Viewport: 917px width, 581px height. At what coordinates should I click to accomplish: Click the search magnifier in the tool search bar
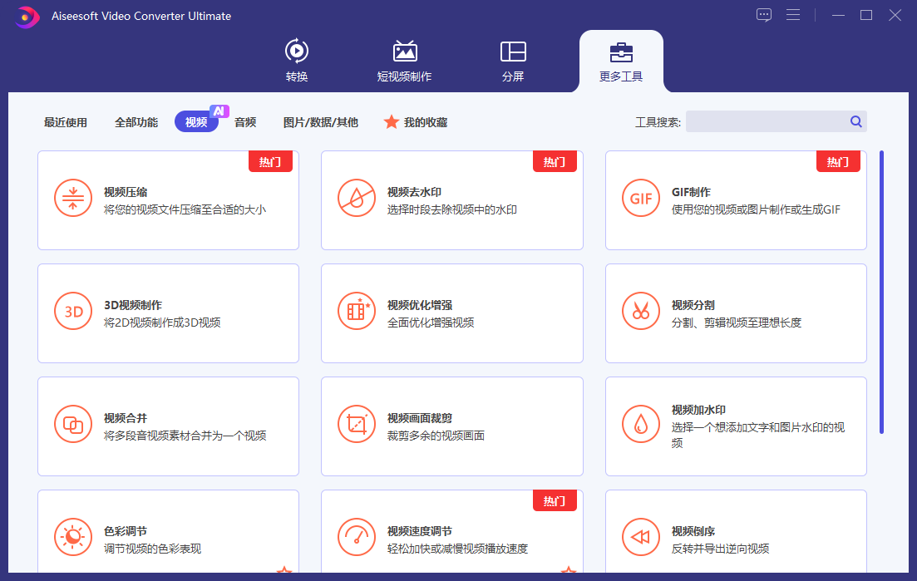[855, 121]
